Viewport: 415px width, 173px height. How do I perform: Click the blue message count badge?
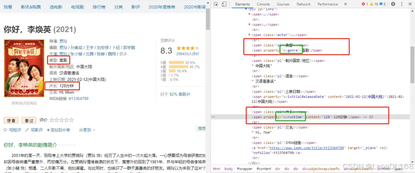pos(383,4)
